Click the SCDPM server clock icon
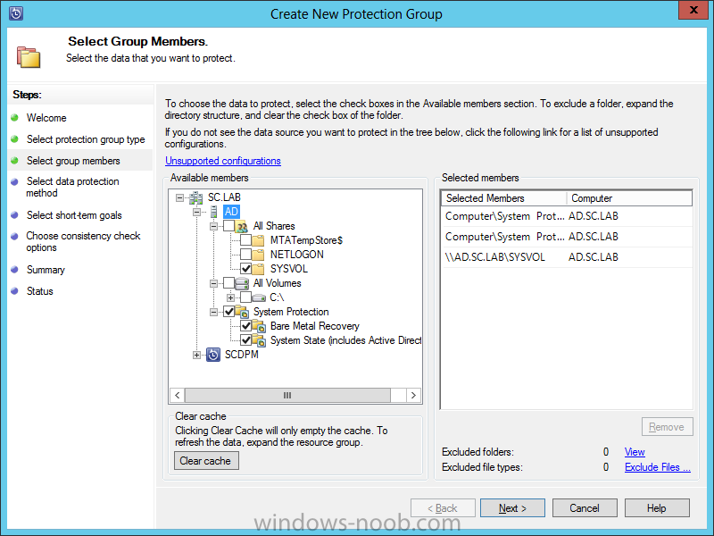 [x=213, y=355]
